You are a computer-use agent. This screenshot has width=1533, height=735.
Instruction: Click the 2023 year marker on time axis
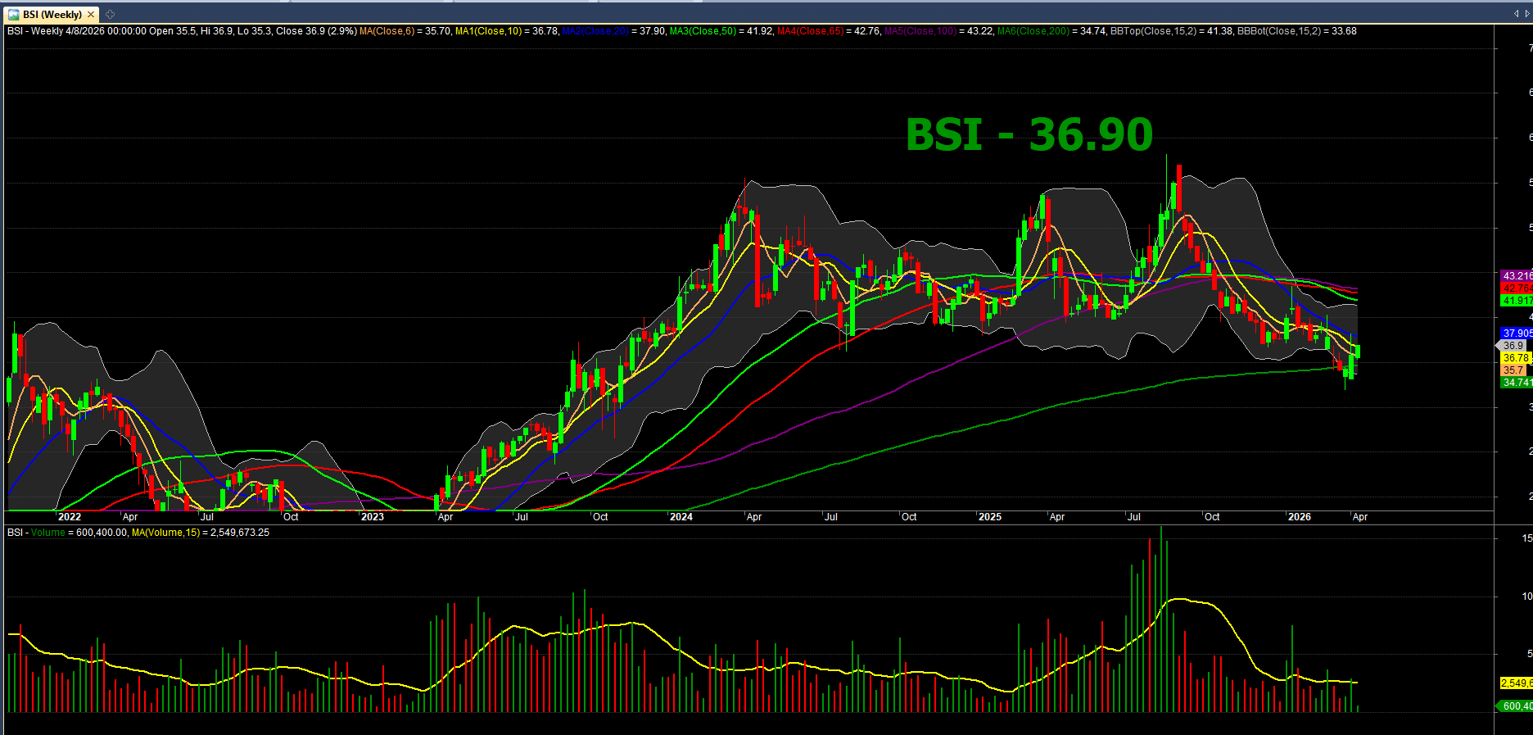(x=372, y=517)
